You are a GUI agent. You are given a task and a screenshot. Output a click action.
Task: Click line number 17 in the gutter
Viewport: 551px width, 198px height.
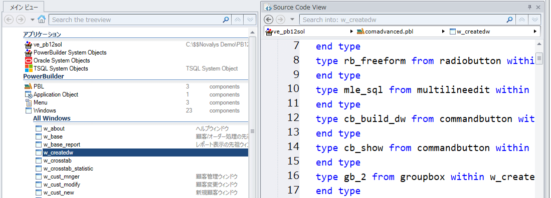point(293,190)
